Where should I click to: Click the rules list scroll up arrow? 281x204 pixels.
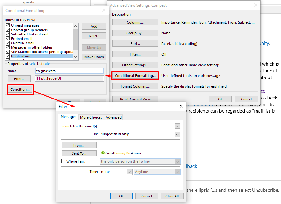76,26
